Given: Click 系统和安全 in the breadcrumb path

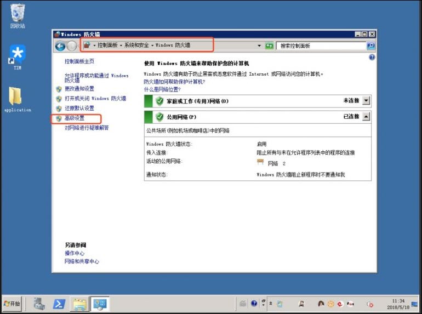Looking at the screenshot, I should click(x=136, y=45).
